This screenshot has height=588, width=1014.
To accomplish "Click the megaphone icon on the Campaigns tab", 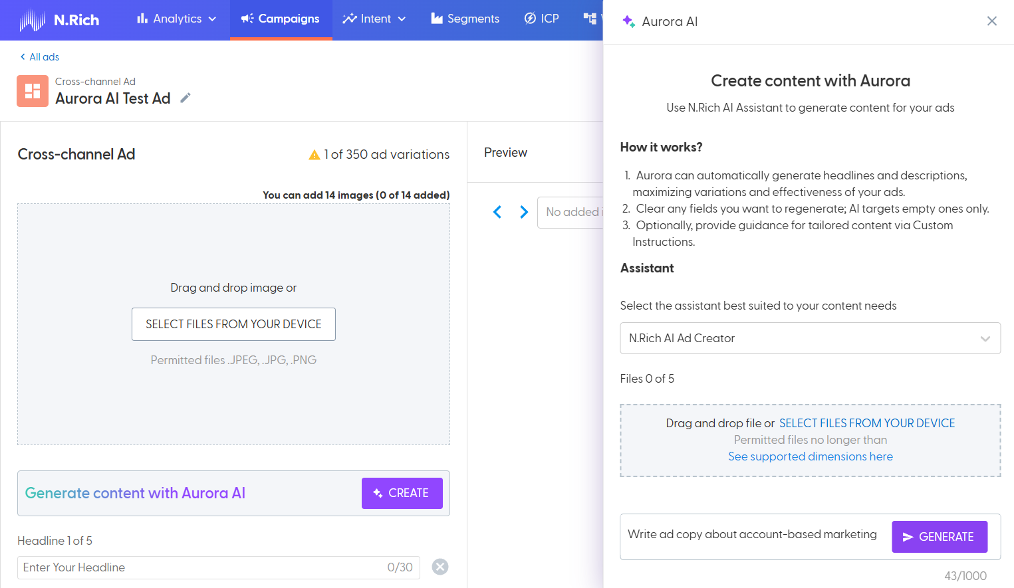I will [x=247, y=19].
